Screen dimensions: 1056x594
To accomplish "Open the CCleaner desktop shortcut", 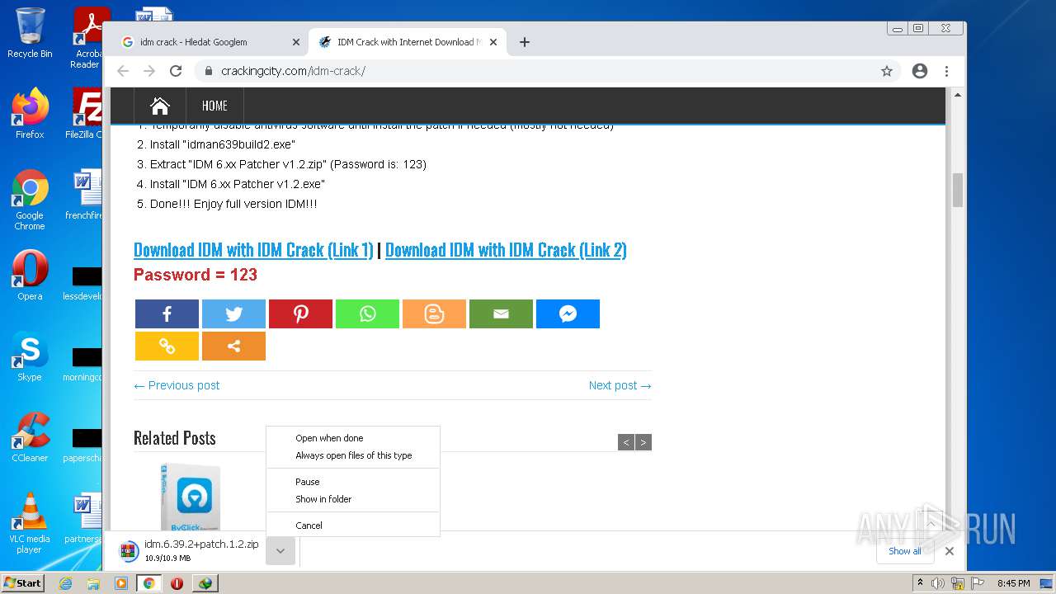I will point(30,437).
